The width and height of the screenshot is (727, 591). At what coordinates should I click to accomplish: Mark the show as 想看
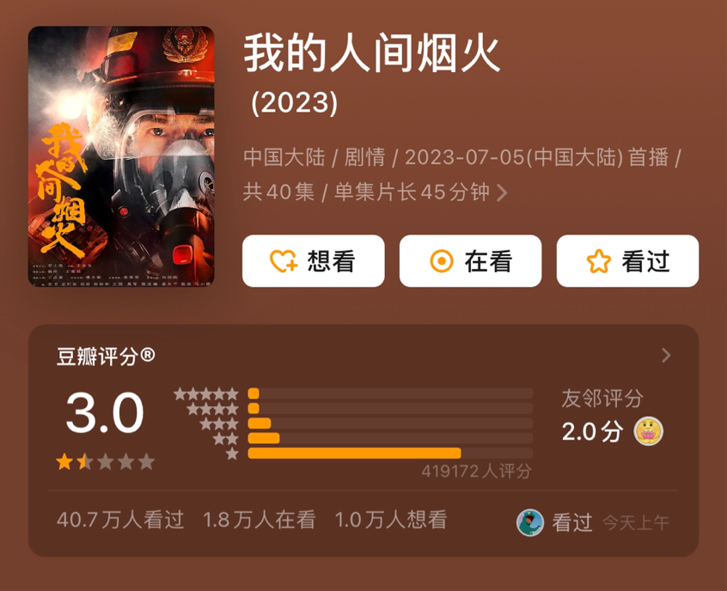coord(314,261)
